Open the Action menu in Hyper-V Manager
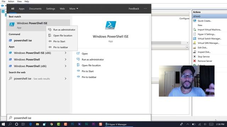 11,1
